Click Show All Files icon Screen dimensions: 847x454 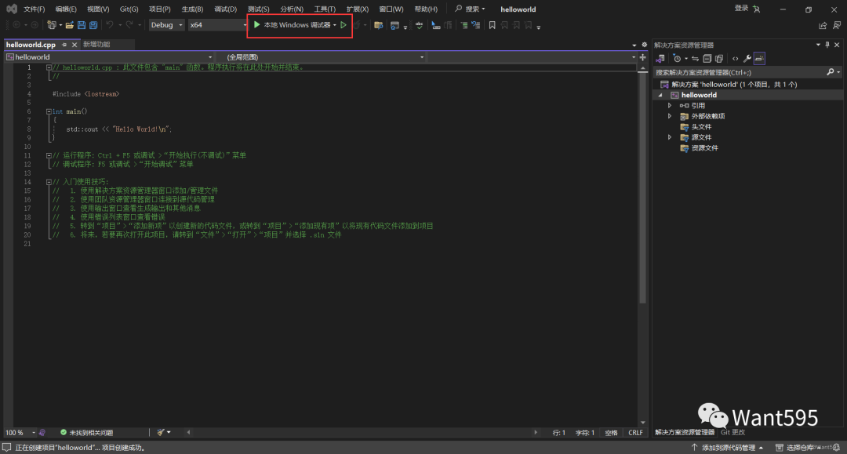point(719,59)
